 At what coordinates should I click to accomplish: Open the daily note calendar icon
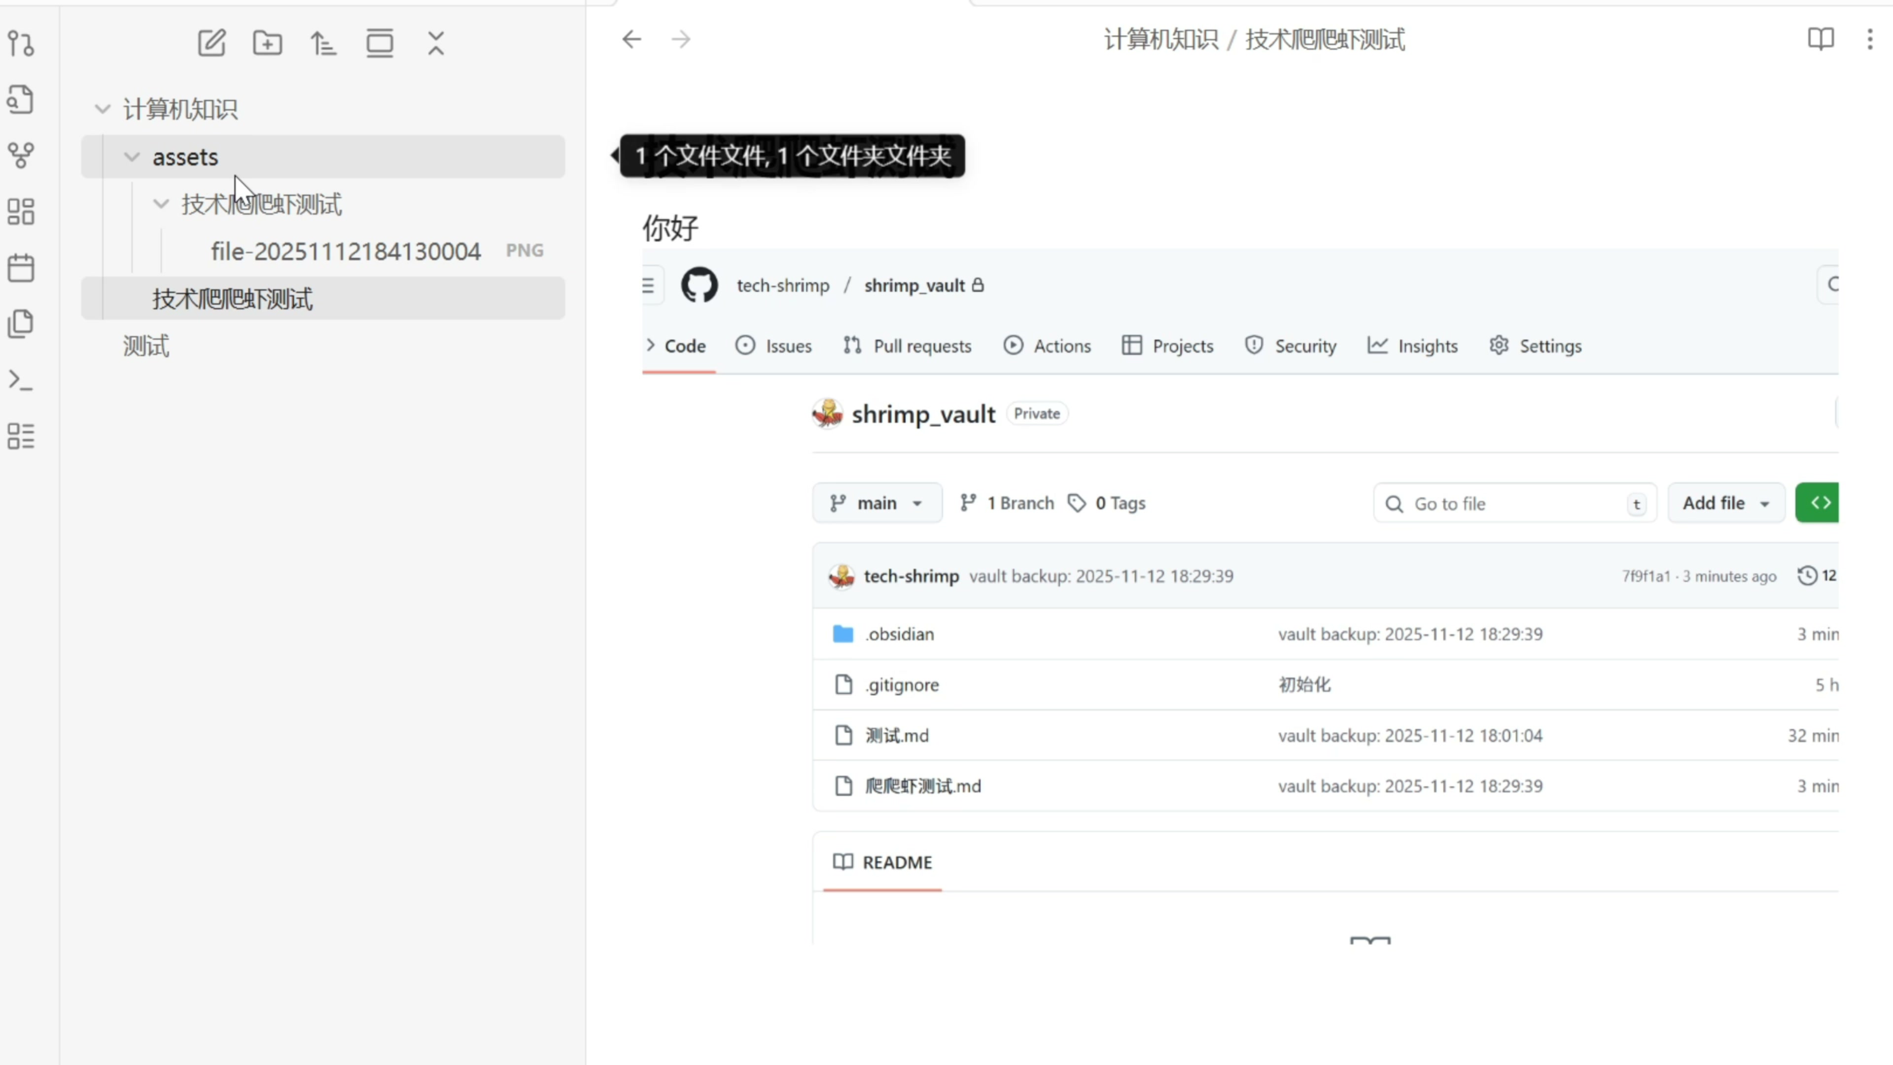coord(21,268)
